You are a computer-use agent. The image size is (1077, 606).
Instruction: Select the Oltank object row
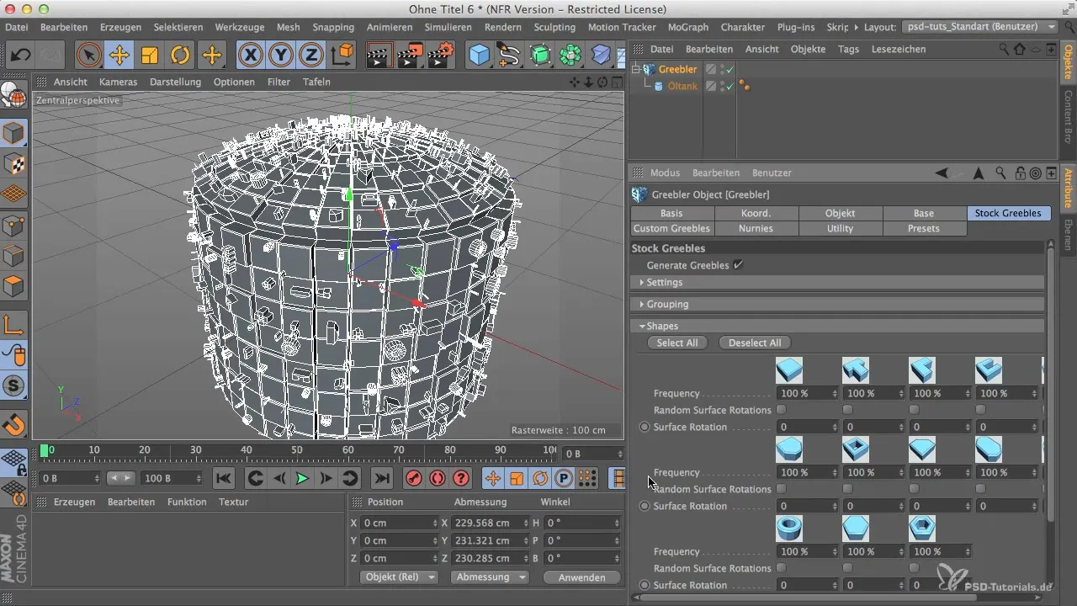pyautogui.click(x=682, y=86)
